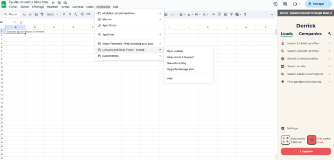Apply percent number format
Screen dimensions: 334x160
click(x=70, y=15)
